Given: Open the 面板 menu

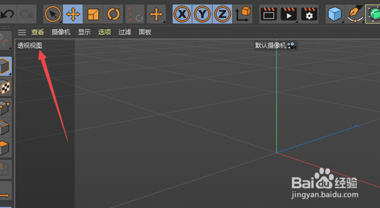Looking at the screenshot, I should 145,32.
